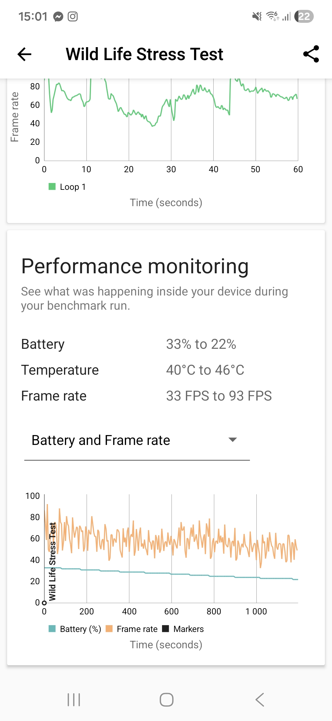Tap the Performance monitoring heading
Viewport: 332px width, 721px height.
pyautogui.click(x=135, y=266)
